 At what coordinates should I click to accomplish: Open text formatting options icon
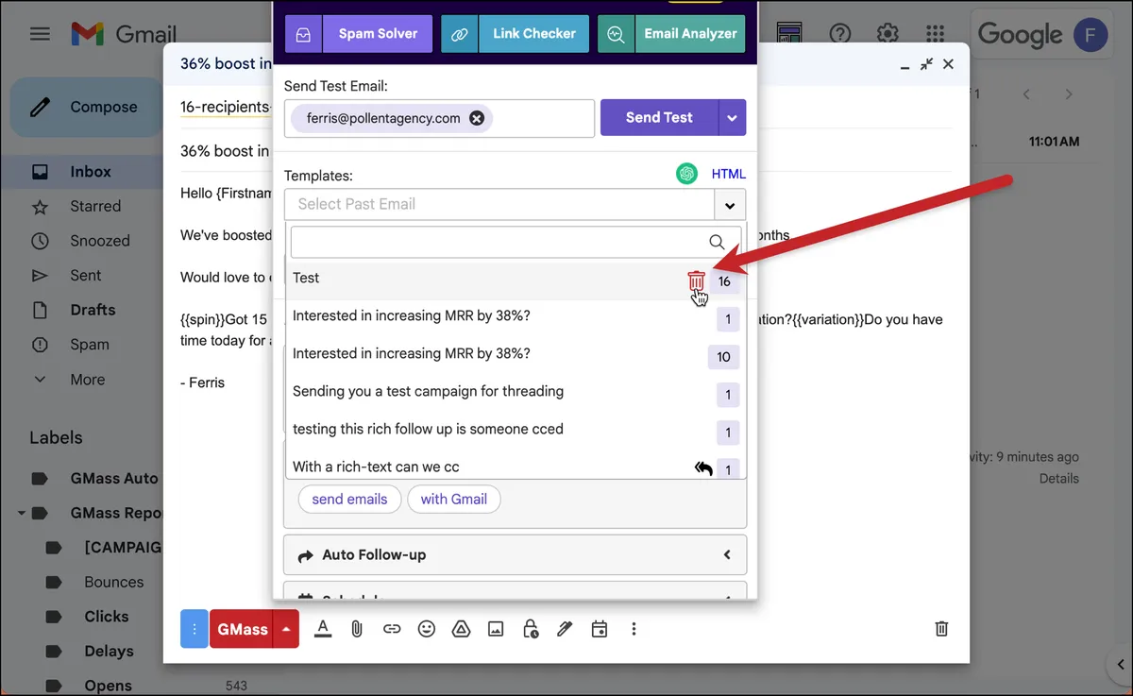[x=323, y=629]
